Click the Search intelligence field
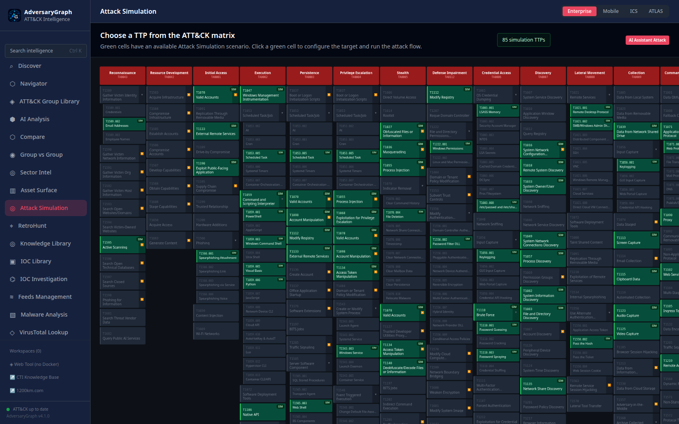Screen dimensions: 679x424 [x=46, y=51]
